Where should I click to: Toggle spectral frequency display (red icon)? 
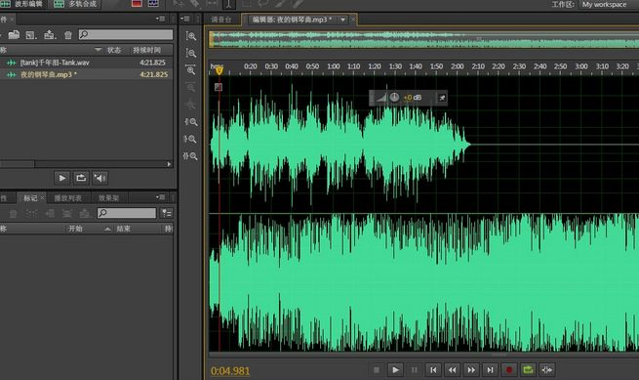coord(137,4)
